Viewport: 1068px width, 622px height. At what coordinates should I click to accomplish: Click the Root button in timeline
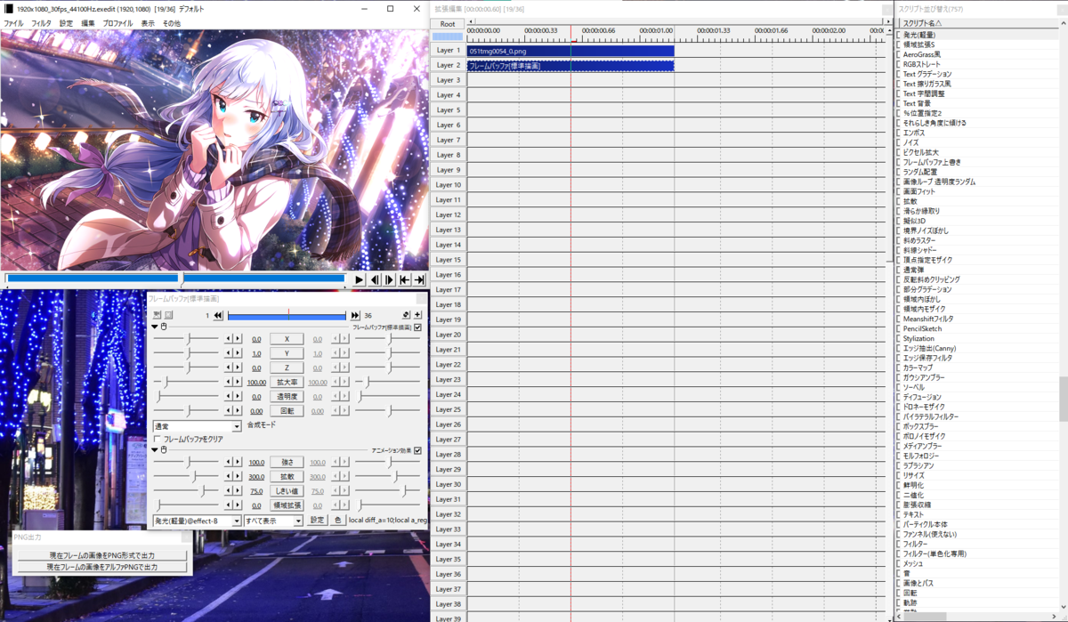[448, 24]
